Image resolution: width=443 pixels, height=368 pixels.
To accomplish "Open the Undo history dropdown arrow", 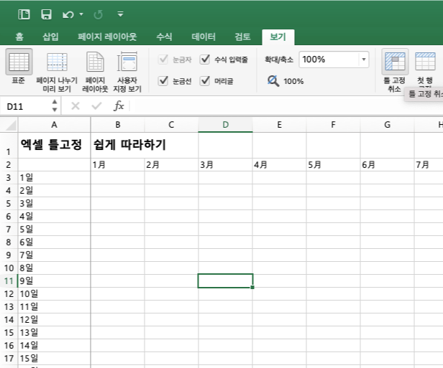I will [81, 14].
